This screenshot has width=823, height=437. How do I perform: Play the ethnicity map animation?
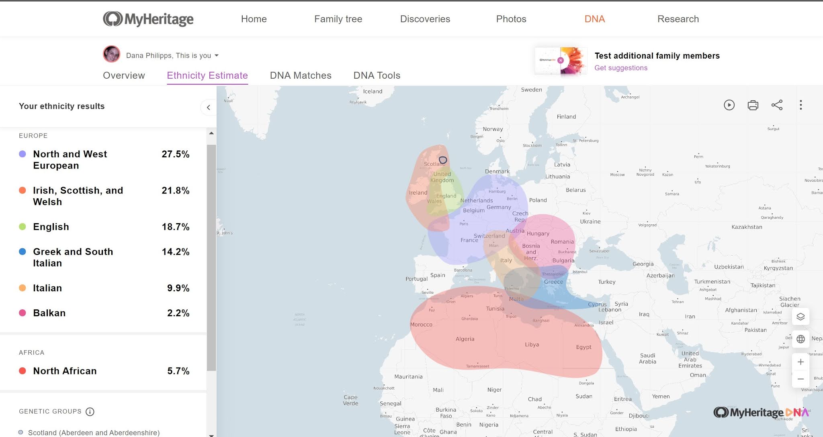click(729, 105)
